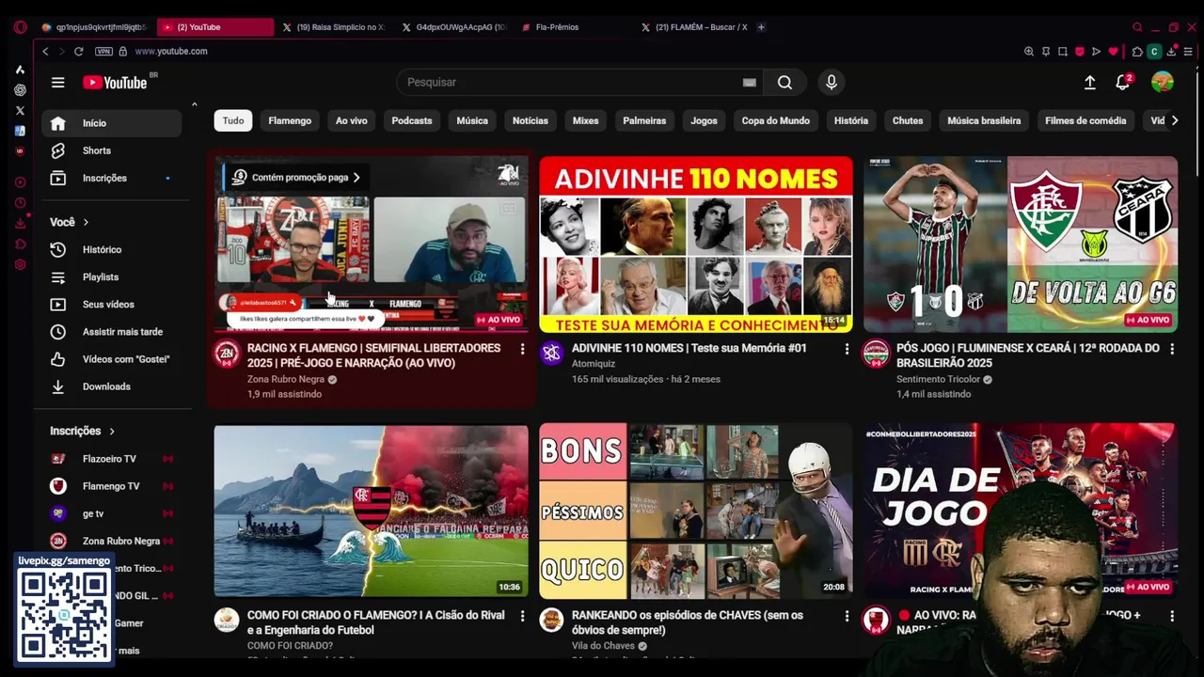This screenshot has height=677, width=1204.
Task: Go back to previous page
Action: (45, 52)
